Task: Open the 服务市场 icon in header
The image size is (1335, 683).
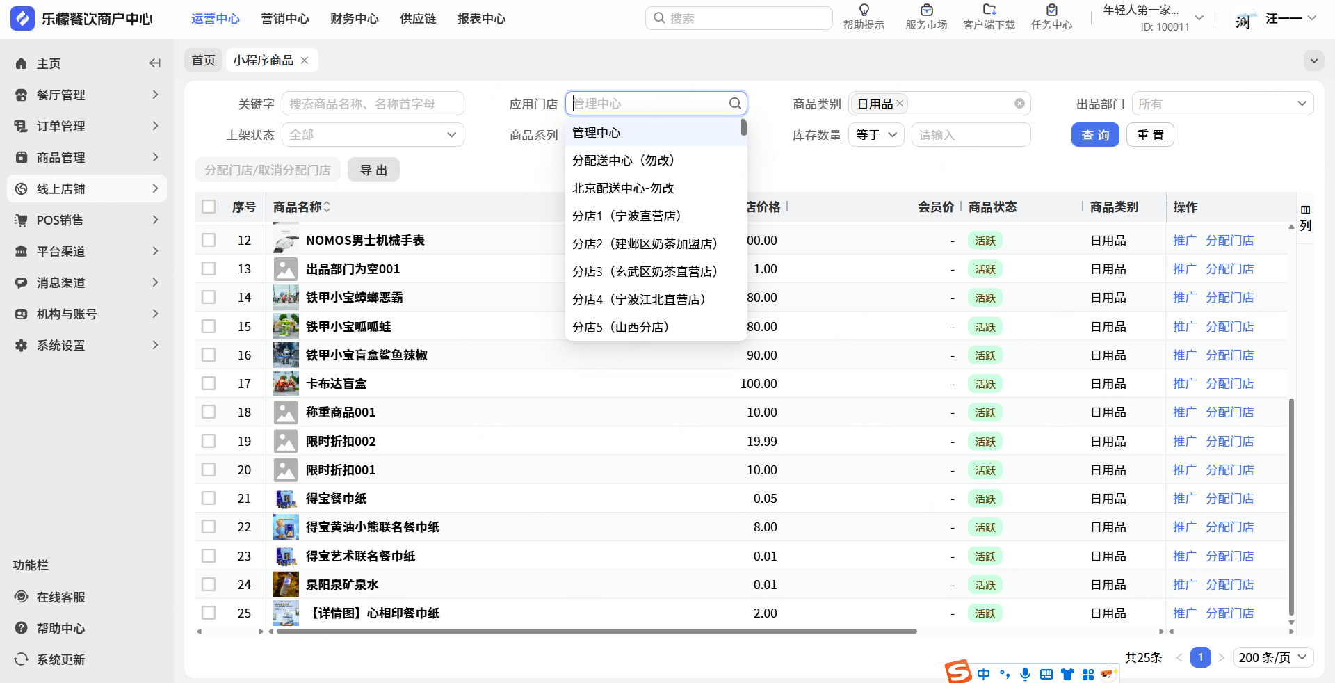Action: click(x=926, y=10)
